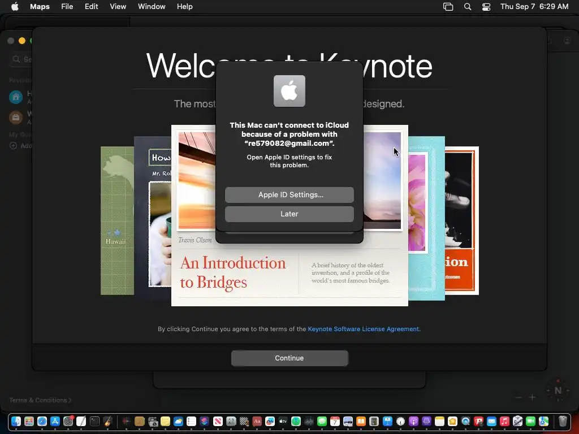Select the chalkboard template thumbnail
The width and height of the screenshot is (579, 434).
point(153,218)
